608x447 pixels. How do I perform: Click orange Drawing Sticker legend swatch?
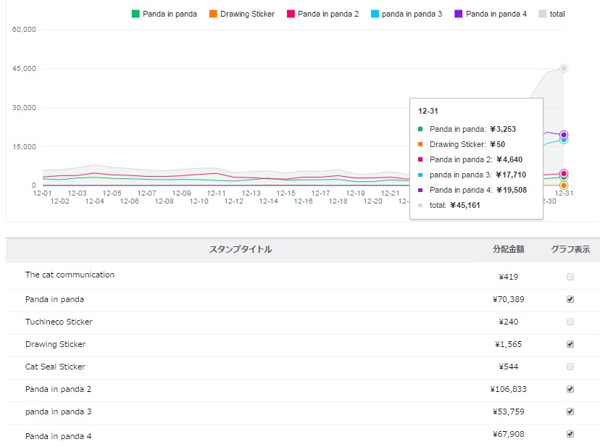coord(212,14)
